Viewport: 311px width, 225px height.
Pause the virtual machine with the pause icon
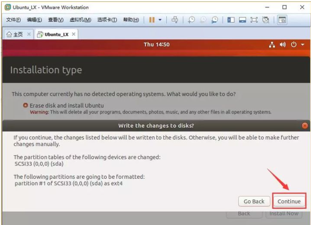(152, 20)
